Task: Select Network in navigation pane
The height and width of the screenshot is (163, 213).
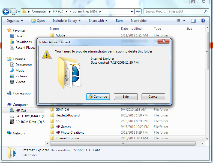Action: click(16, 133)
